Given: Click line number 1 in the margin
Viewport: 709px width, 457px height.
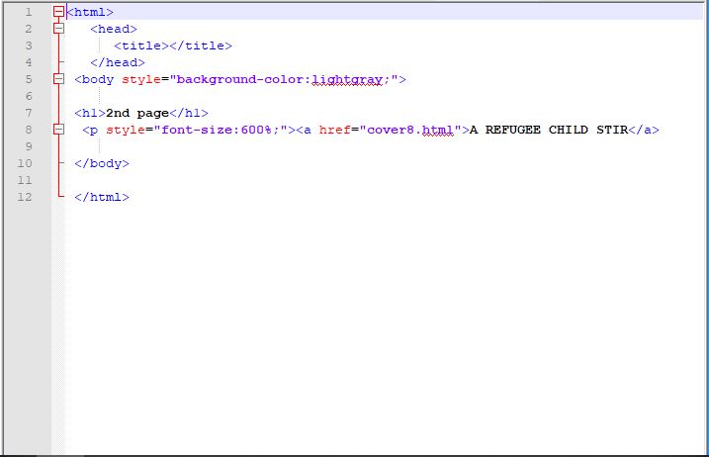Looking at the screenshot, I should (28, 12).
